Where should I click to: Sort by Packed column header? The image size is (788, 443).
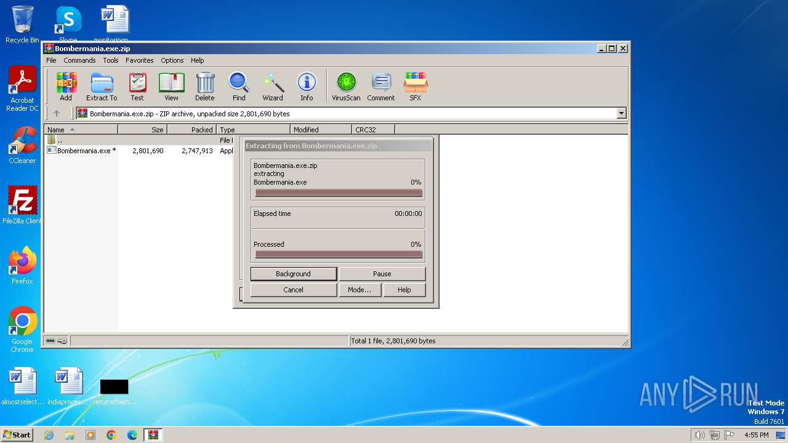coord(191,130)
